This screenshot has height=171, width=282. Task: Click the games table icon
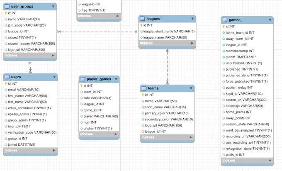225,20
